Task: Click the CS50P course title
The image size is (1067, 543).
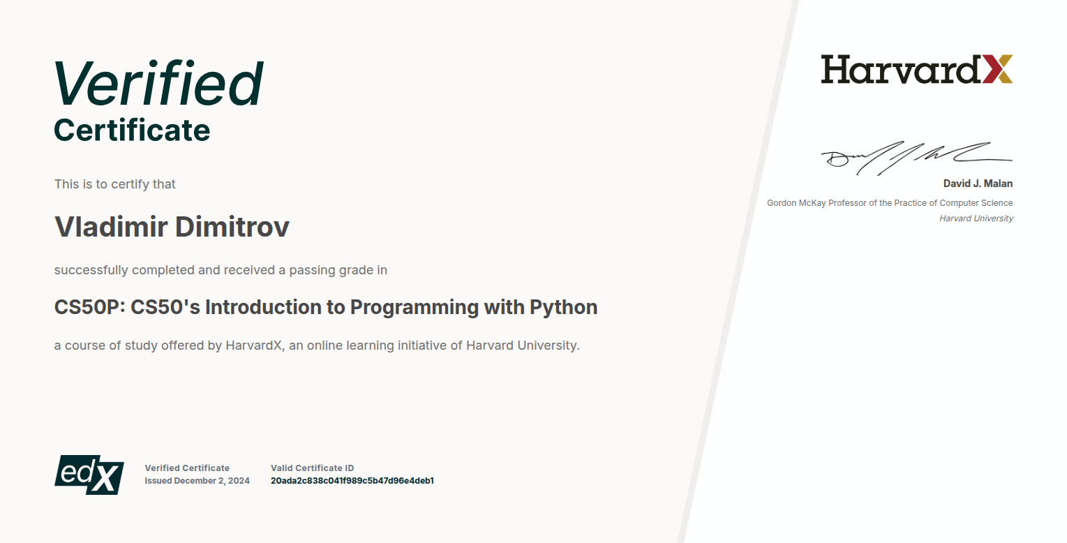Action: point(326,307)
